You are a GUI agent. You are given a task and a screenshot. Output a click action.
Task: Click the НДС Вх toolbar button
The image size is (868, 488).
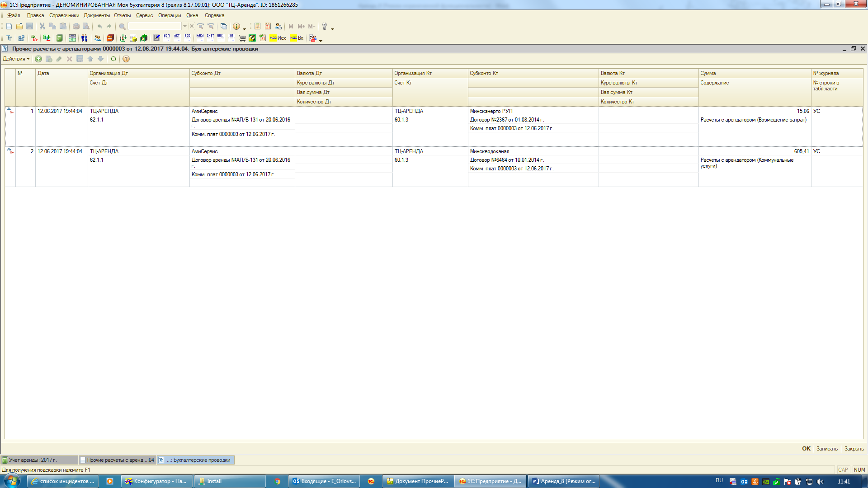pos(297,38)
